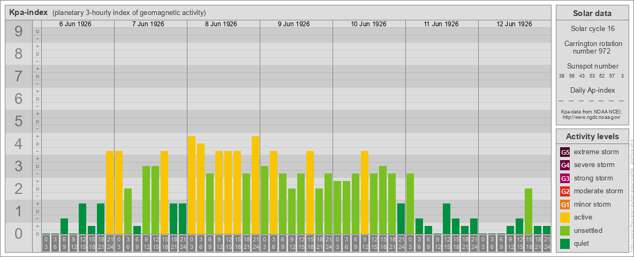Select the 12 Jun 1926 day header
Screen dimensions: 634x257
[514, 24]
